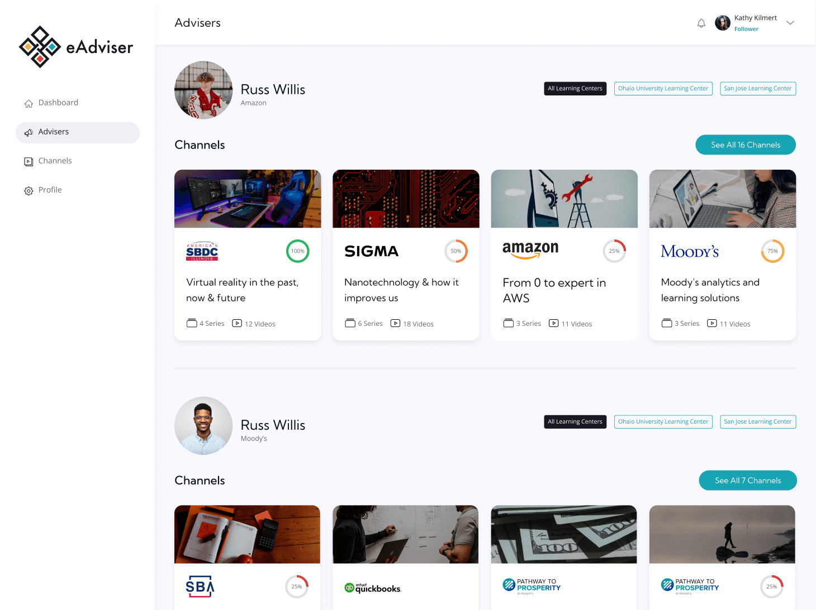Select San Jose Learning Center under Moody's adviser
This screenshot has width=816, height=610.
tap(758, 421)
